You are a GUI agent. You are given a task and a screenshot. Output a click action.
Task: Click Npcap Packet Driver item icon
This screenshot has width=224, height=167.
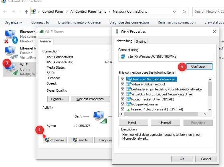click(x=128, y=99)
